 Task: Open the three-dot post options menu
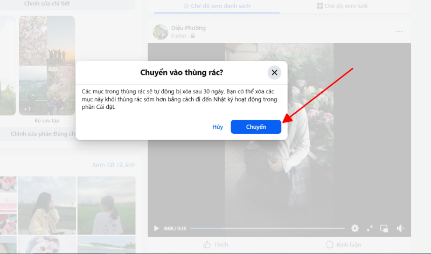point(399,32)
